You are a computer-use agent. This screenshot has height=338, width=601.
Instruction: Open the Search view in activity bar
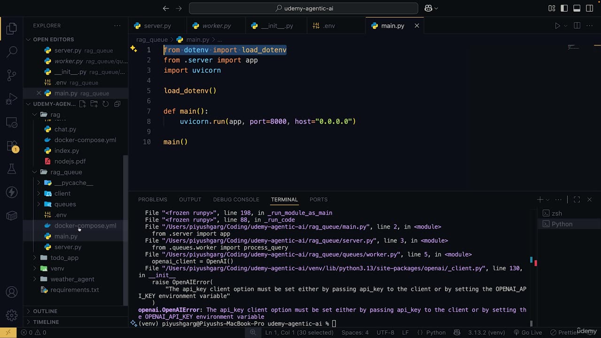[x=12, y=52]
